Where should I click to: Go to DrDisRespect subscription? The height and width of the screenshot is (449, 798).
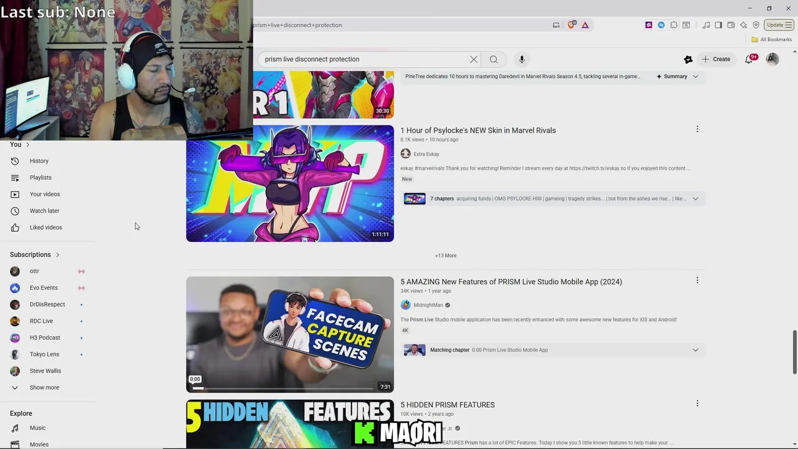(x=47, y=304)
